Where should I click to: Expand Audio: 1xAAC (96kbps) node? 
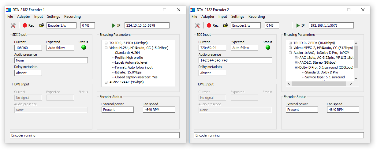tap(106, 82)
